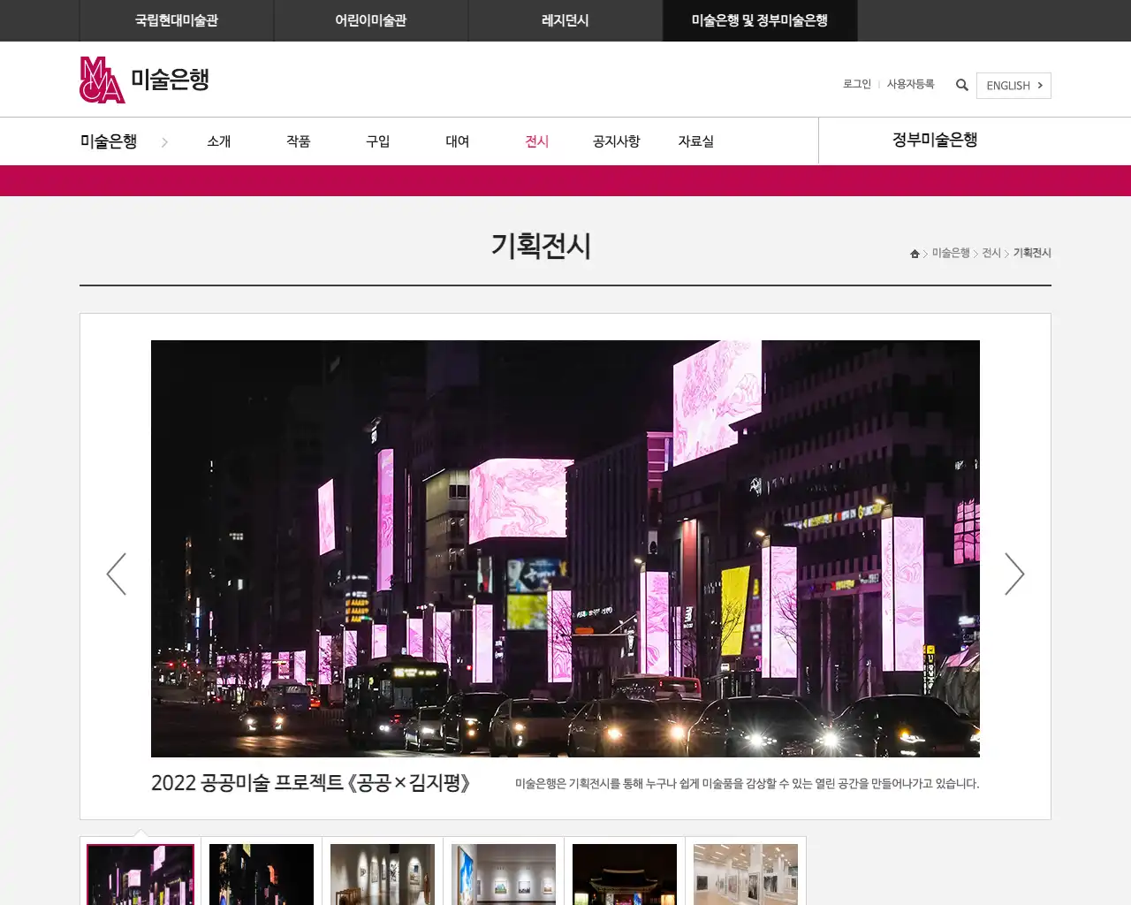This screenshot has height=905, width=1131.
Task: Click 미술은행 breadcrumb link
Action: tap(951, 254)
